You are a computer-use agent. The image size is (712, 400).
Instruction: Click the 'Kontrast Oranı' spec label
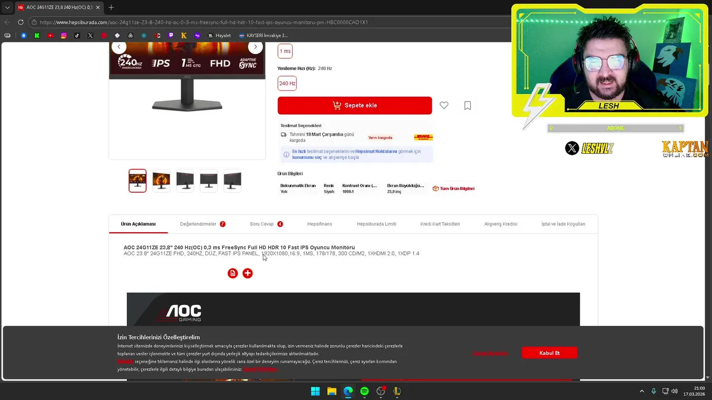pos(359,186)
